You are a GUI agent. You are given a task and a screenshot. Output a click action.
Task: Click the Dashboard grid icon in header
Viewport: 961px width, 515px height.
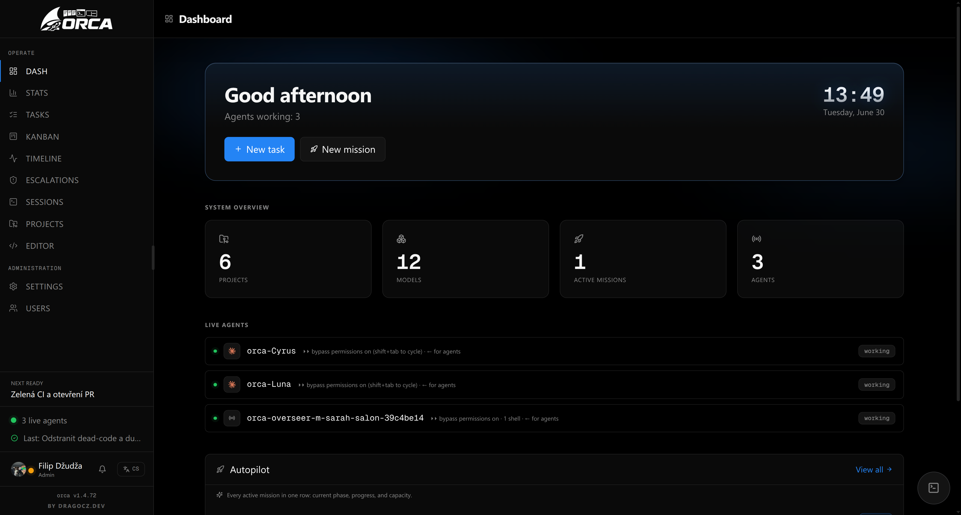169,19
